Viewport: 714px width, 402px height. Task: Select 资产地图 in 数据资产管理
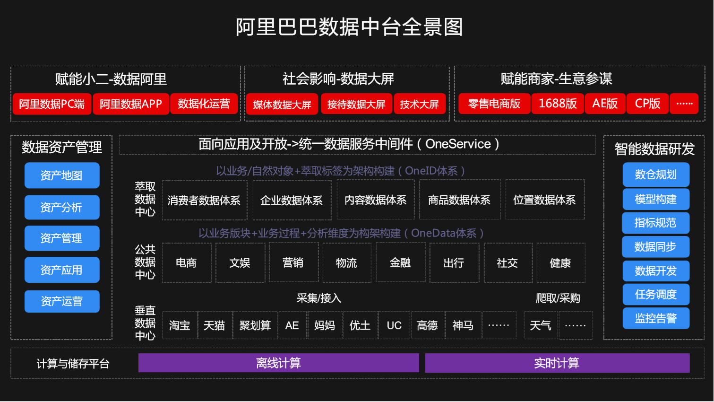point(62,175)
